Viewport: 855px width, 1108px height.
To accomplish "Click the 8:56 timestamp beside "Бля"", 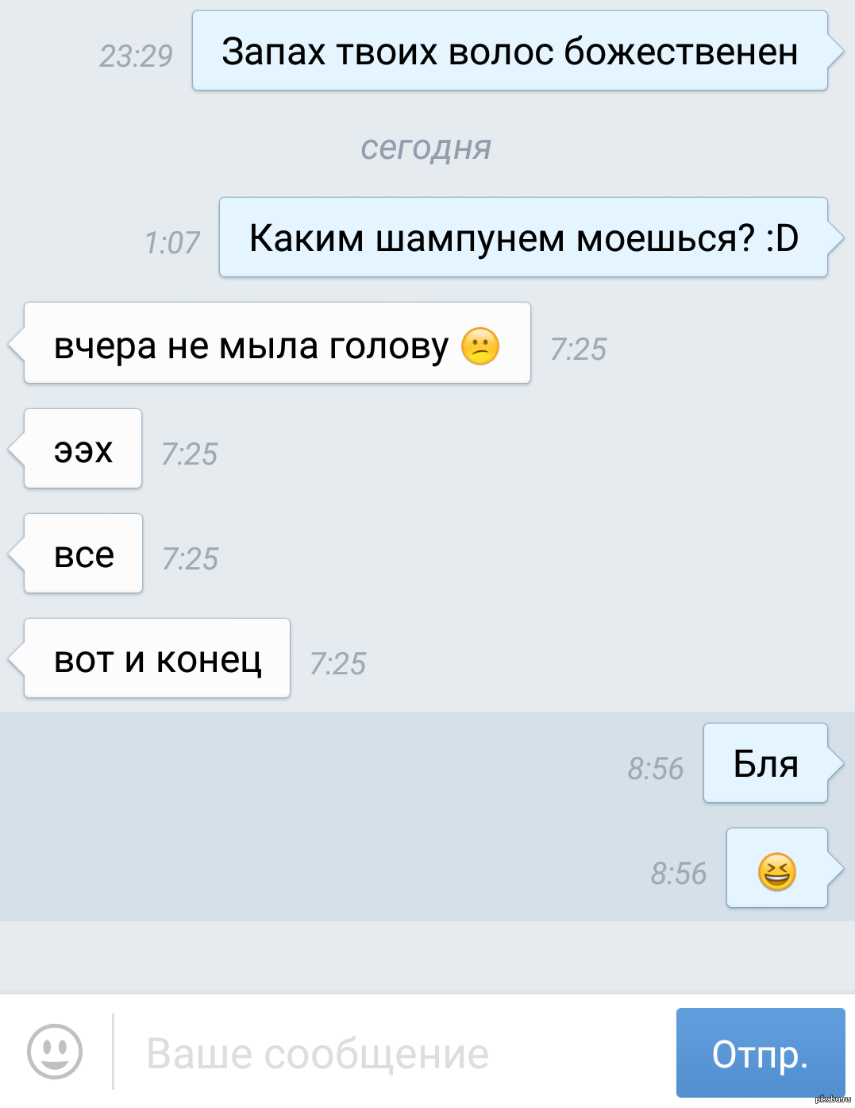I will coord(656,768).
